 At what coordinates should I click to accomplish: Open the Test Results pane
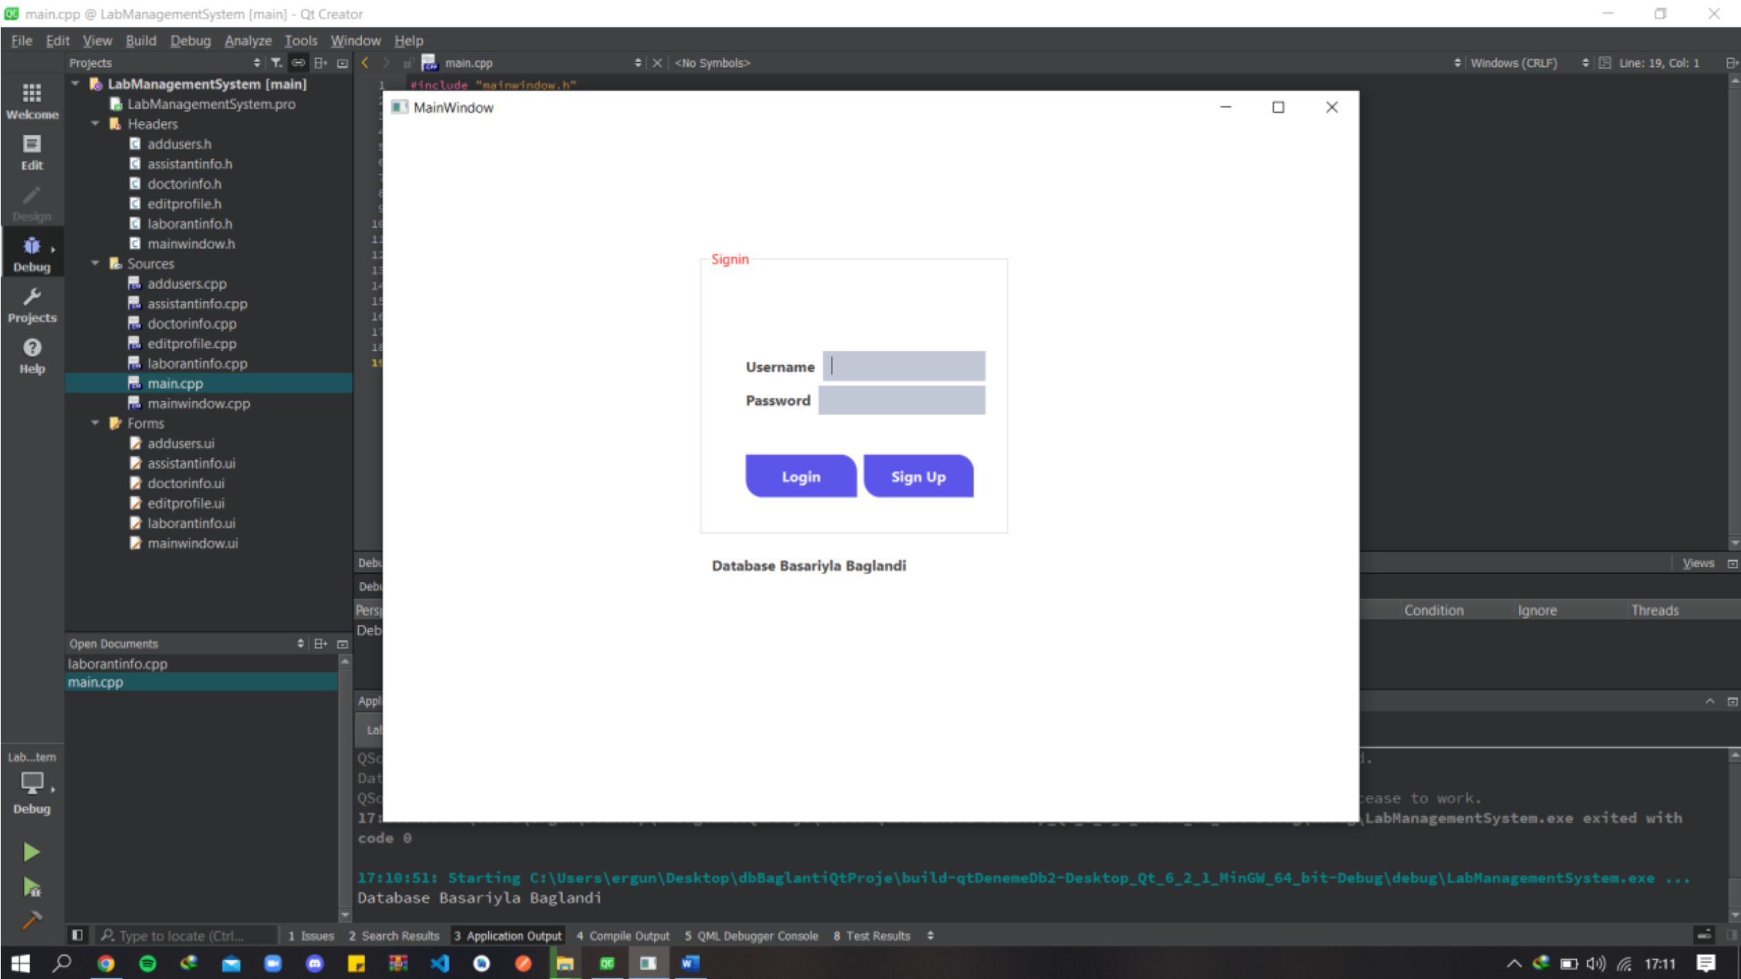(x=872, y=935)
